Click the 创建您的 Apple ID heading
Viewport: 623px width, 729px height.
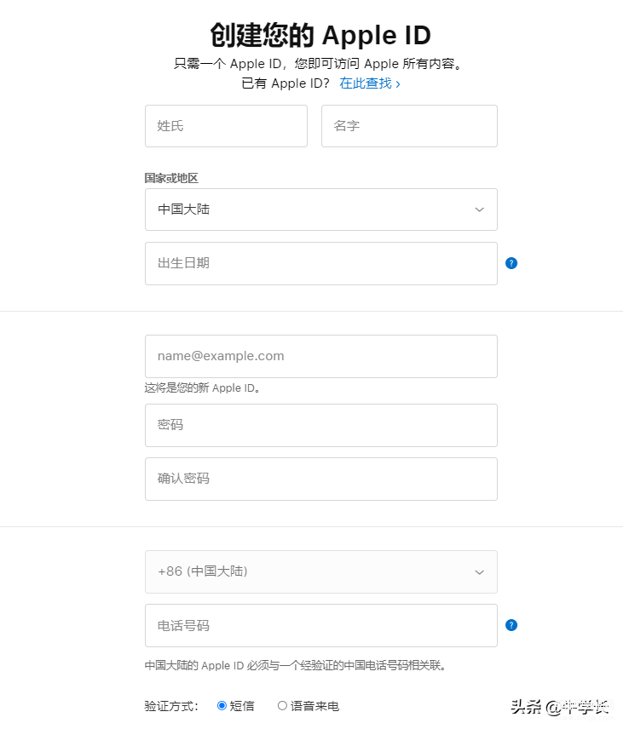pos(320,36)
